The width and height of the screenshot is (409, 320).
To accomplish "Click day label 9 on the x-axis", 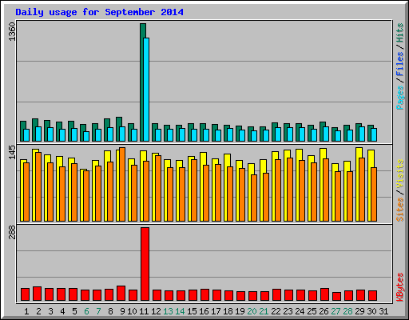I will coord(122,311).
